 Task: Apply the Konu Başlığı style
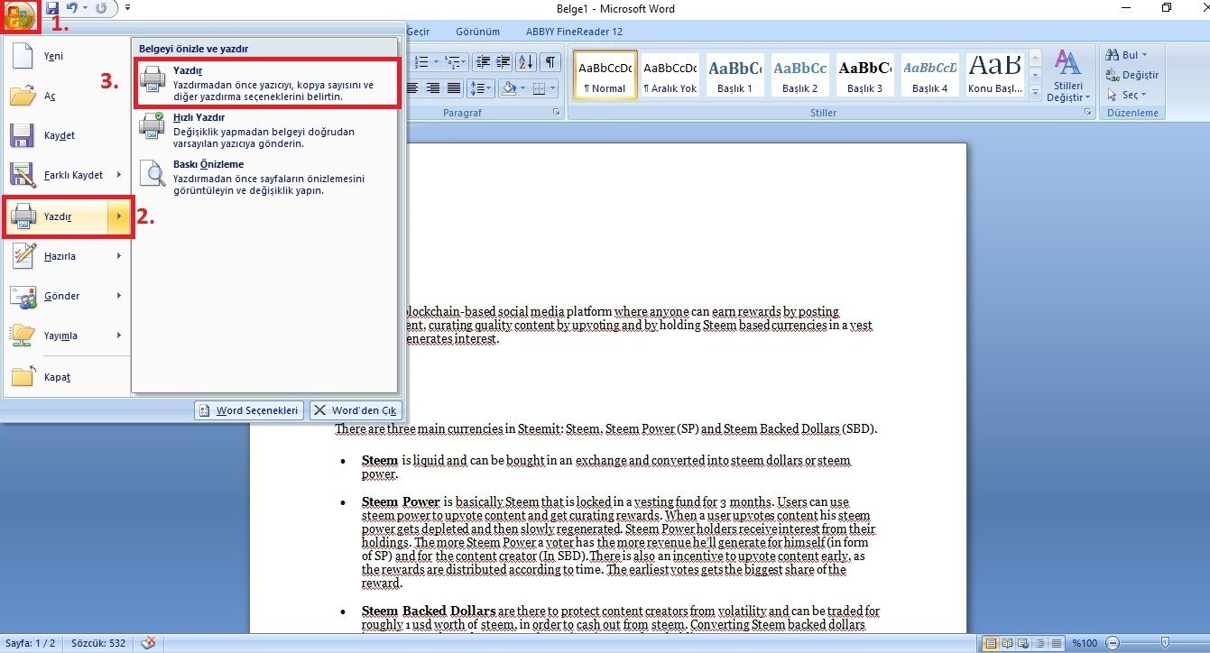(x=995, y=75)
